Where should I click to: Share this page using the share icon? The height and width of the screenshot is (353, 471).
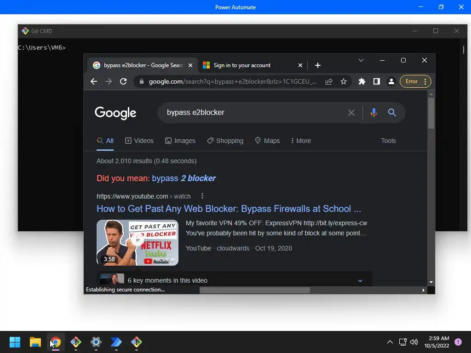pos(329,81)
